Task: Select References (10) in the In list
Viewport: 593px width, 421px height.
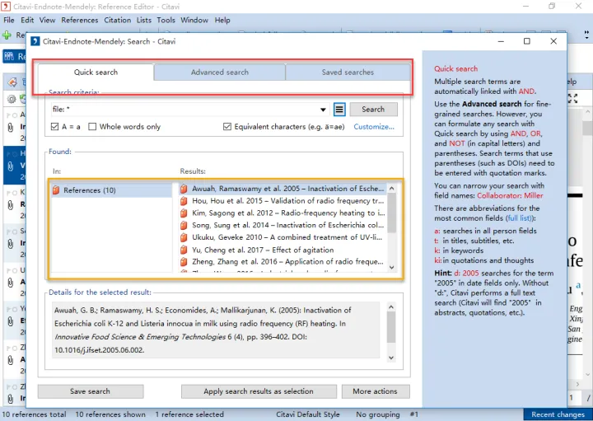Action: pyautogui.click(x=111, y=190)
